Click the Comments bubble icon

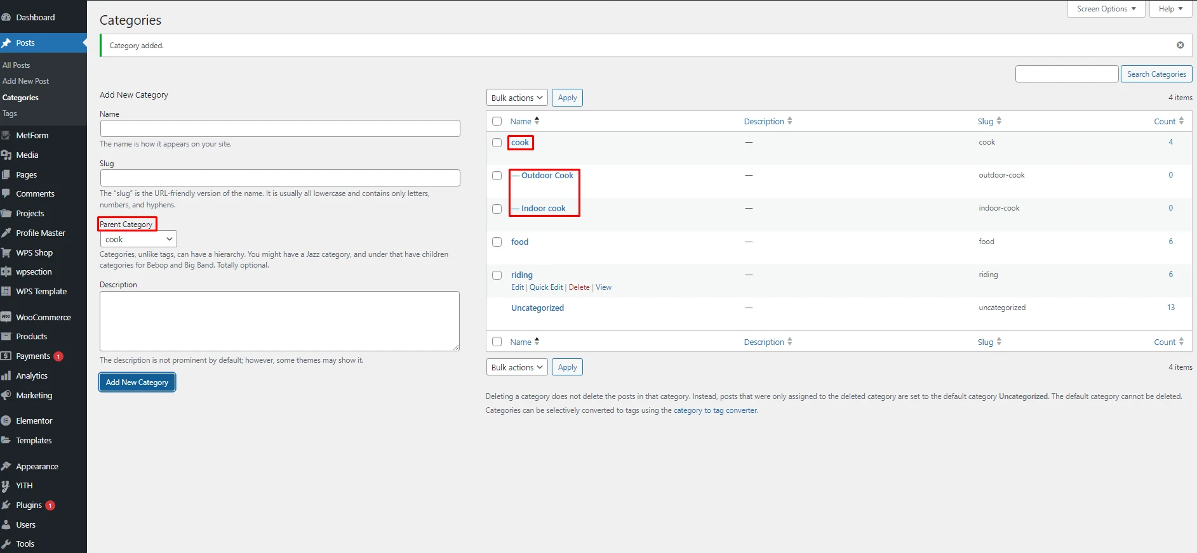tap(6, 193)
